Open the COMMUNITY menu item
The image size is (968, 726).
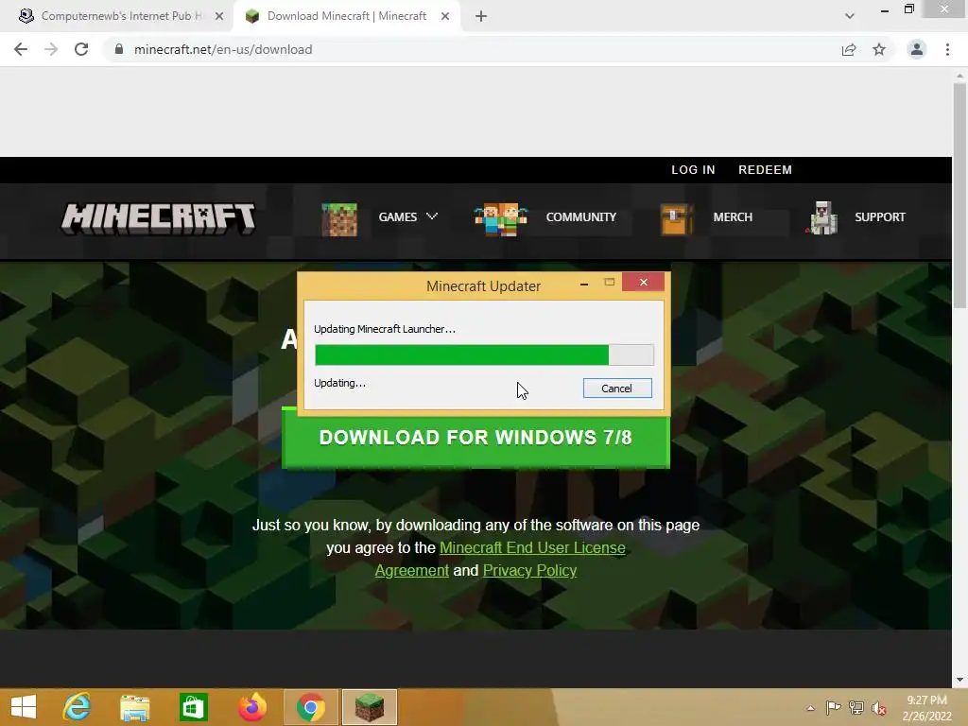click(581, 217)
